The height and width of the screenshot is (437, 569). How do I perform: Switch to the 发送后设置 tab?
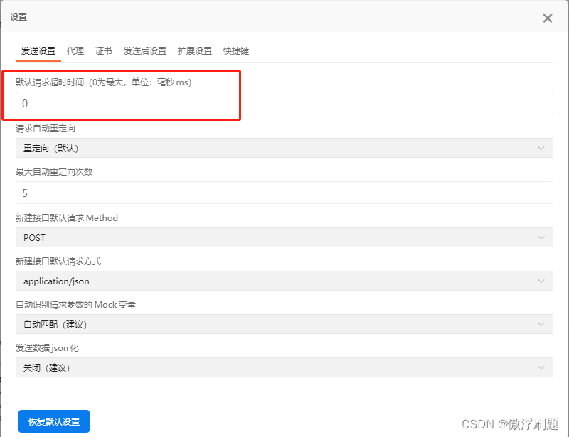[146, 50]
